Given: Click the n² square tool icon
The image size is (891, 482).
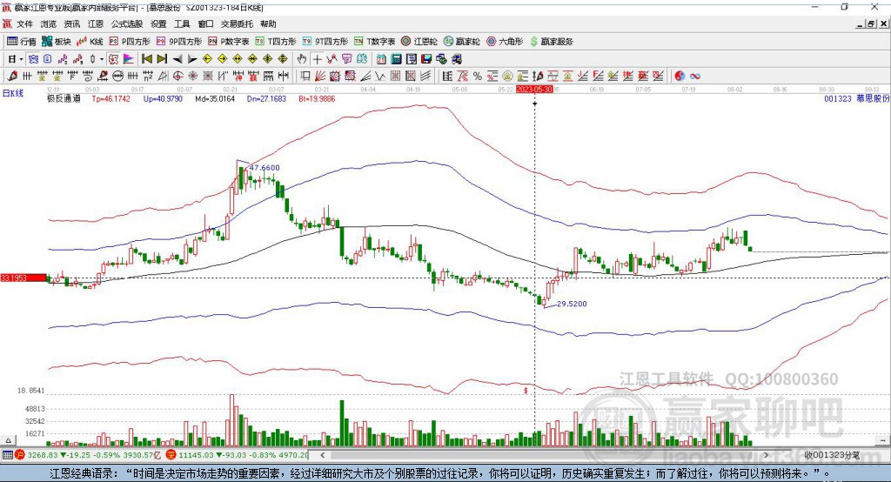Looking at the screenshot, I should (148, 76).
